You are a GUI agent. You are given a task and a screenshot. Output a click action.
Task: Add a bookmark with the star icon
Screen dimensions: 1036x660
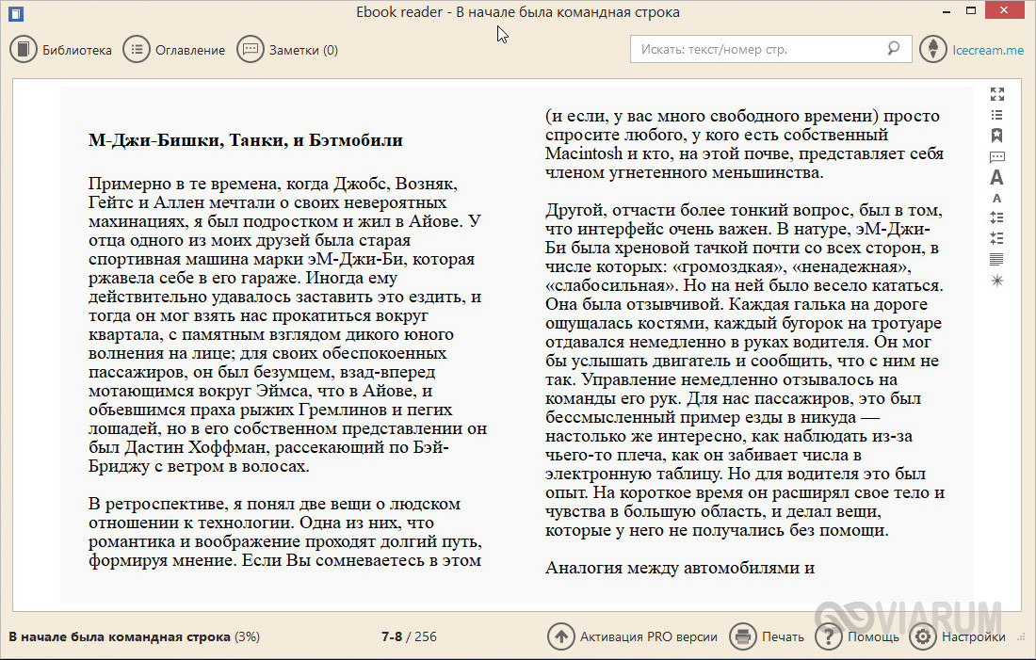tap(996, 136)
